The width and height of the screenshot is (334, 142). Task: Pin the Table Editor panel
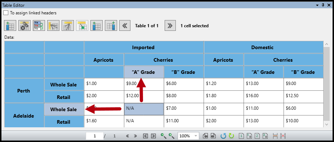click(x=323, y=5)
